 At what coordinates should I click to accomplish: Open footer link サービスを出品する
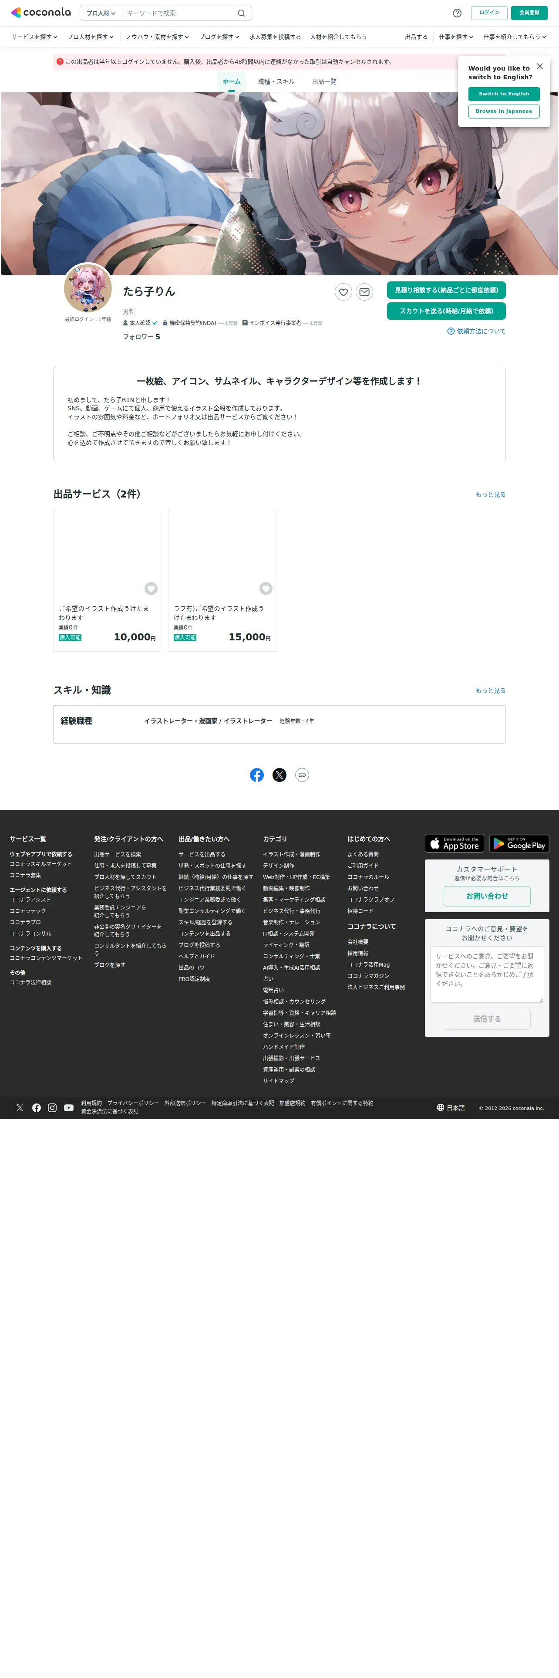(x=202, y=854)
